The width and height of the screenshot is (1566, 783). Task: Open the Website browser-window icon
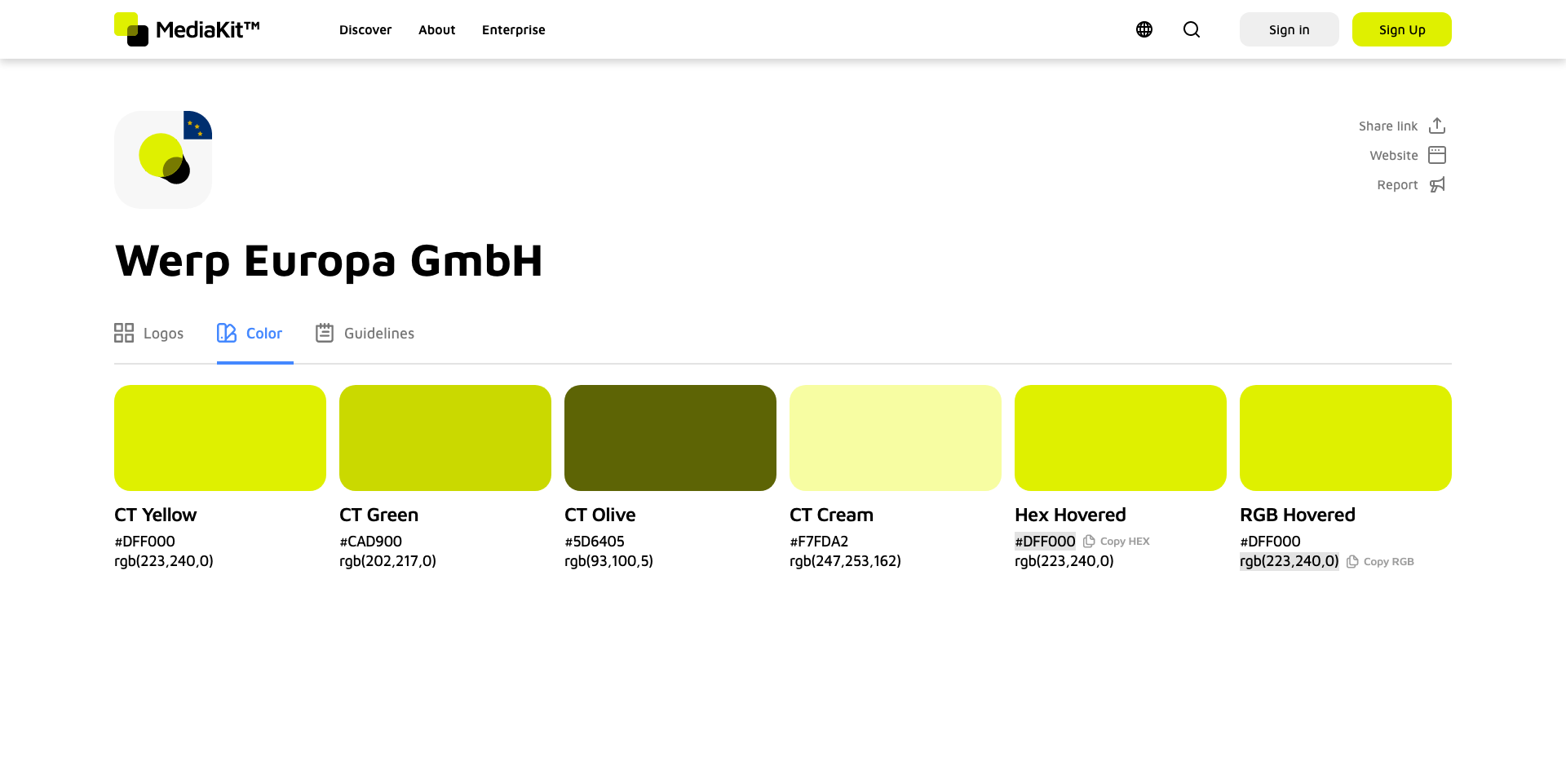pyautogui.click(x=1437, y=155)
